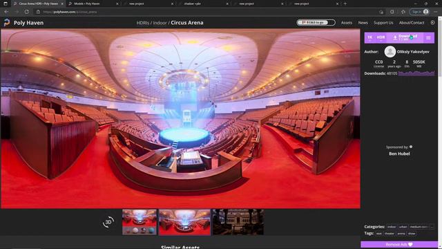Close the Circus Arena HDRI tab

[x=62, y=3]
